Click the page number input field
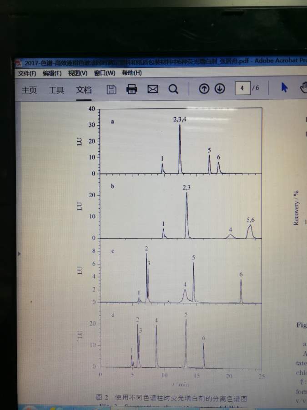 [x=242, y=88]
